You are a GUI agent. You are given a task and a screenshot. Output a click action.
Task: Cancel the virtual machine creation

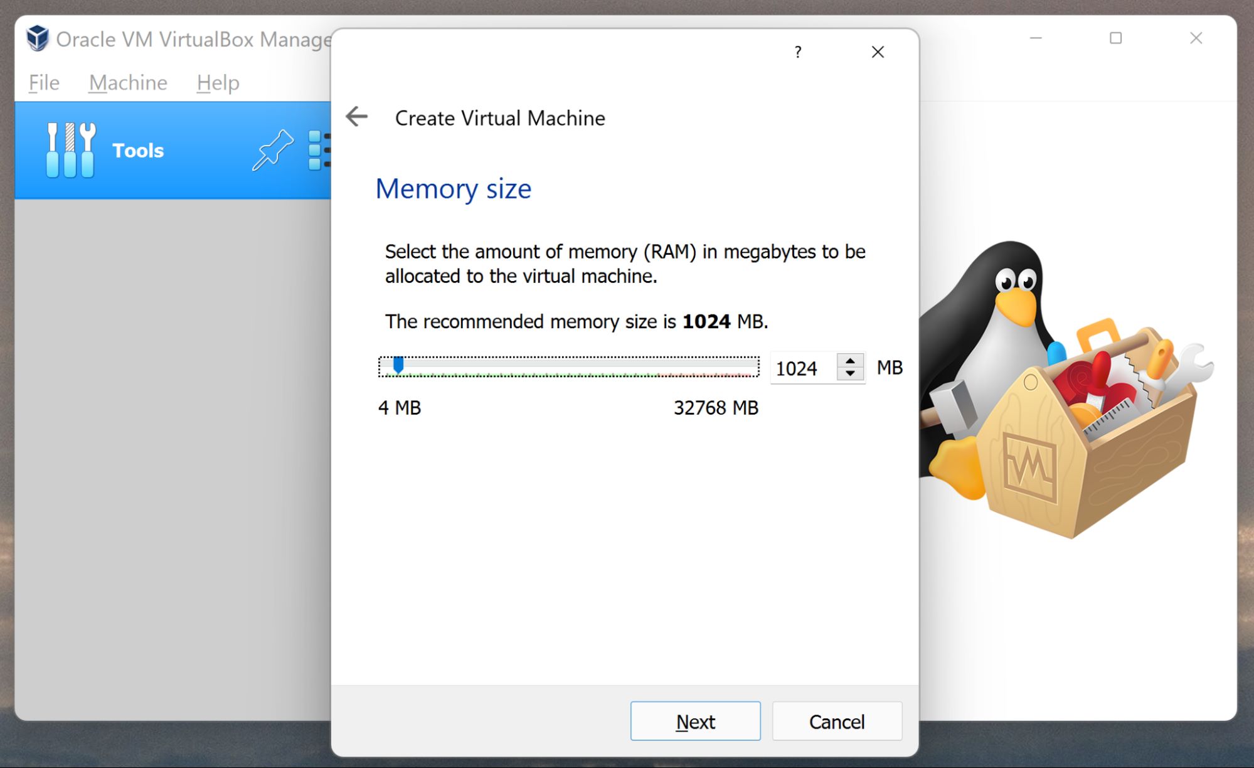[x=837, y=721]
